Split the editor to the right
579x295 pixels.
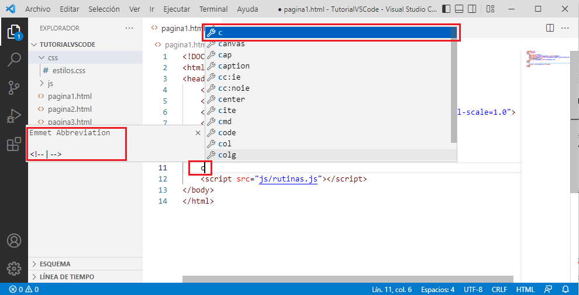(550, 28)
